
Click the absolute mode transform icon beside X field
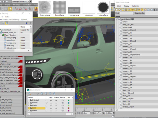pyautogui.click(x=78, y=113)
